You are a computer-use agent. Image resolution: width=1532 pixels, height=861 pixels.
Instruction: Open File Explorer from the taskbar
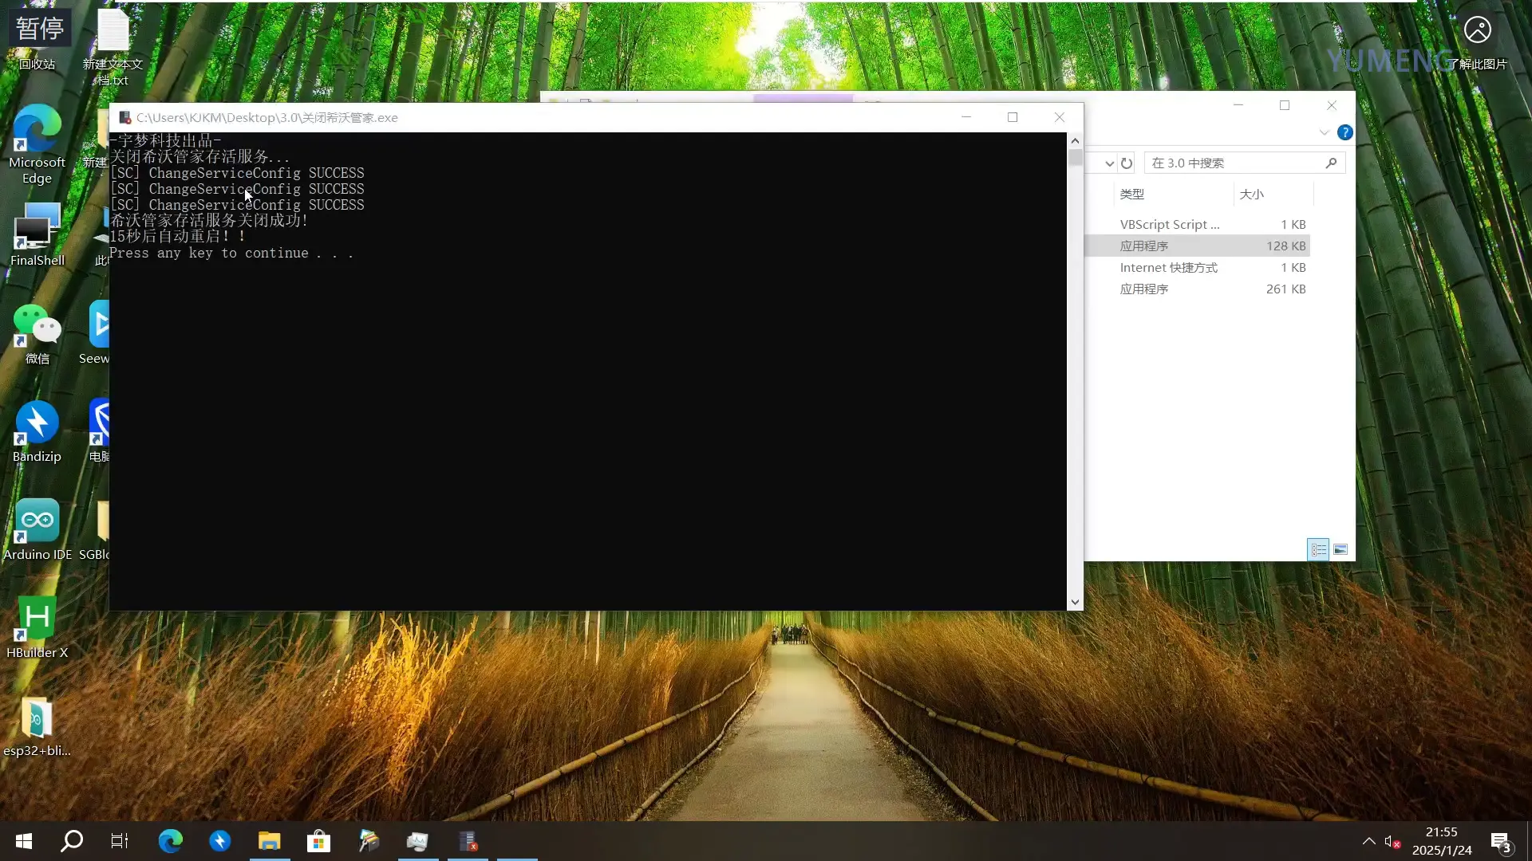270,841
